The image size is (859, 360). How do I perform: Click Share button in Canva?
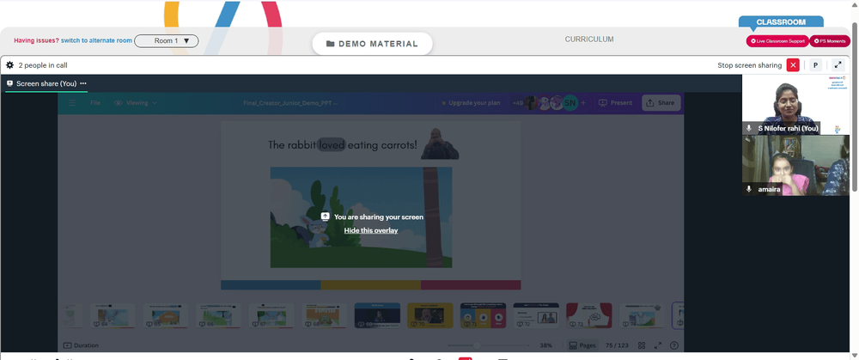pos(661,103)
